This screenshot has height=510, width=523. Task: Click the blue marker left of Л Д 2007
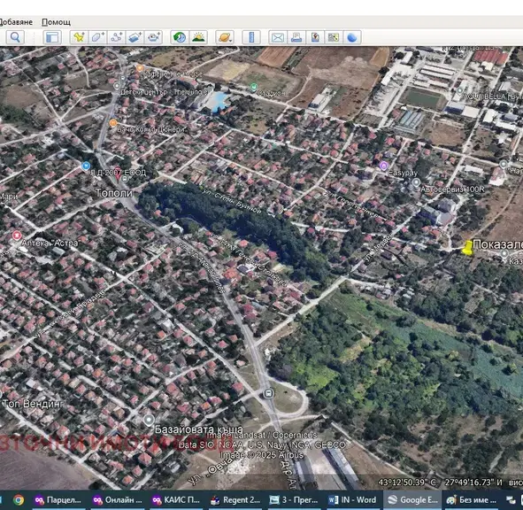click(x=86, y=166)
